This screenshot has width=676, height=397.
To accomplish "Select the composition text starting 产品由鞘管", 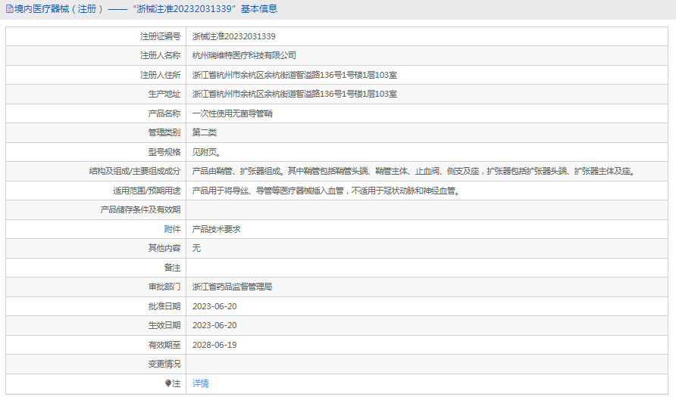I will pyautogui.click(x=415, y=171).
